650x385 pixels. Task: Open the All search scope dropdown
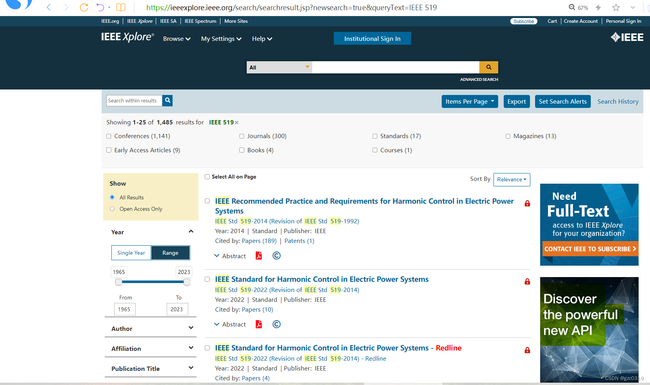(x=279, y=67)
